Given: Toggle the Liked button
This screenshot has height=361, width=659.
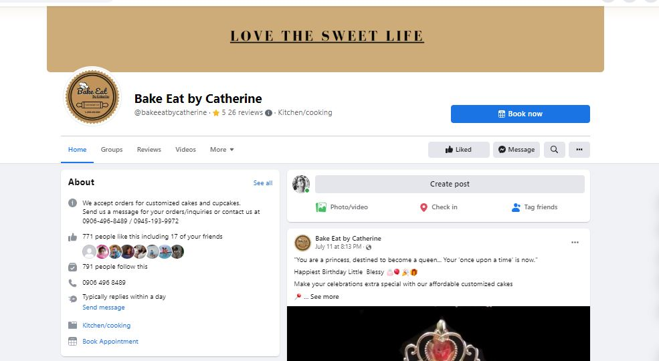Looking at the screenshot, I should point(458,150).
